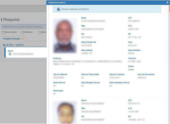Click the Data Ativação Vínculo label
Viewport: 170px width, 124px height.
point(91,83)
